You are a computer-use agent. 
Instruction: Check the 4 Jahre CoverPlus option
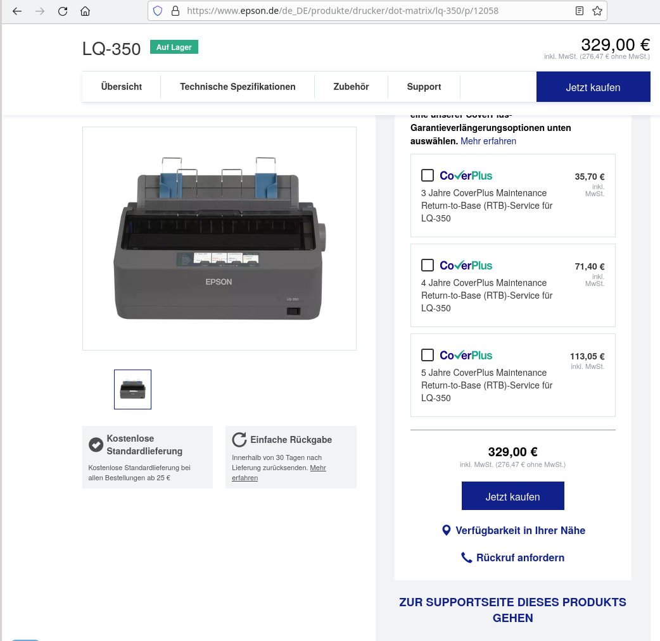pyautogui.click(x=428, y=265)
